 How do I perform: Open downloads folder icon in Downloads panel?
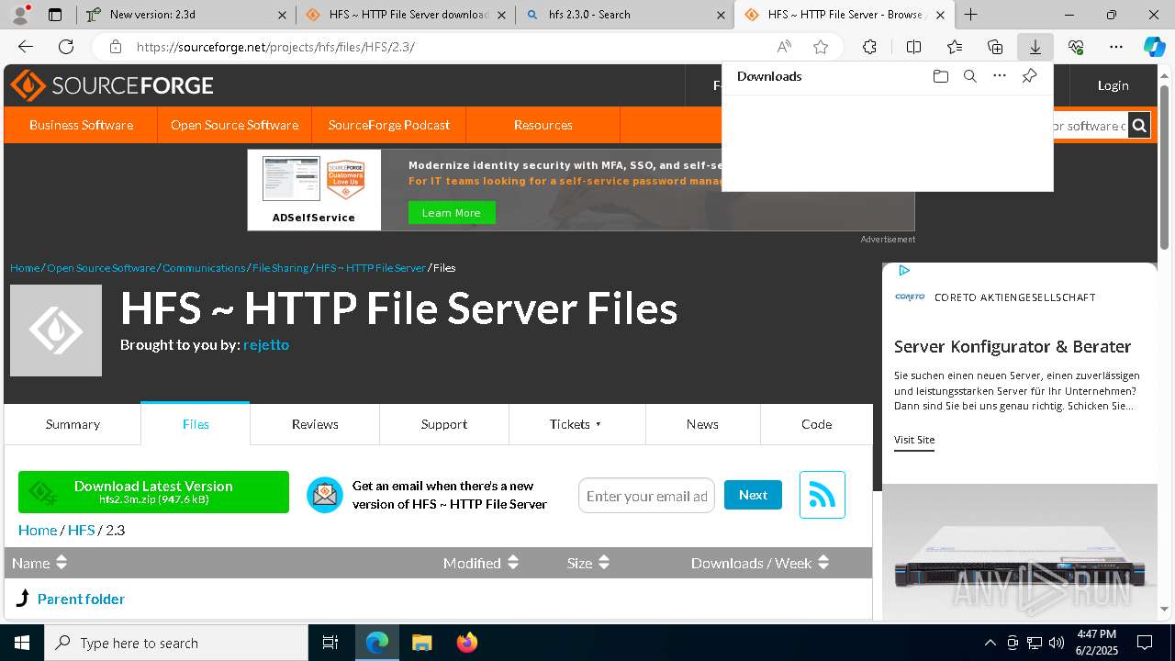pos(940,76)
